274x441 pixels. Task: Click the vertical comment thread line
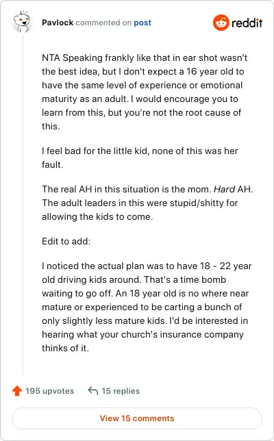pos(23,204)
